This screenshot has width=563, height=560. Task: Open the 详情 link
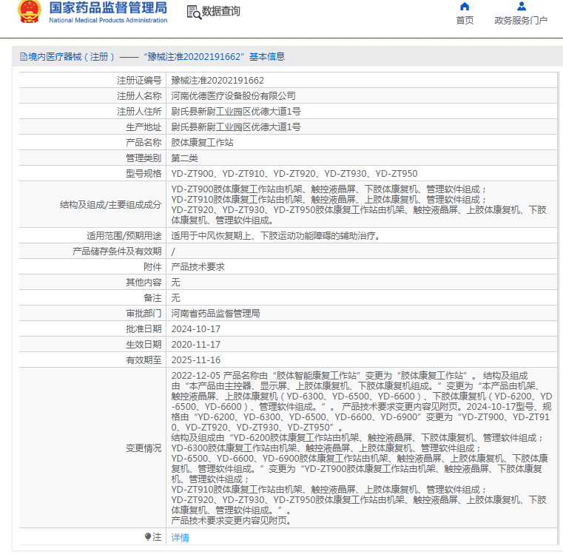coord(181,537)
